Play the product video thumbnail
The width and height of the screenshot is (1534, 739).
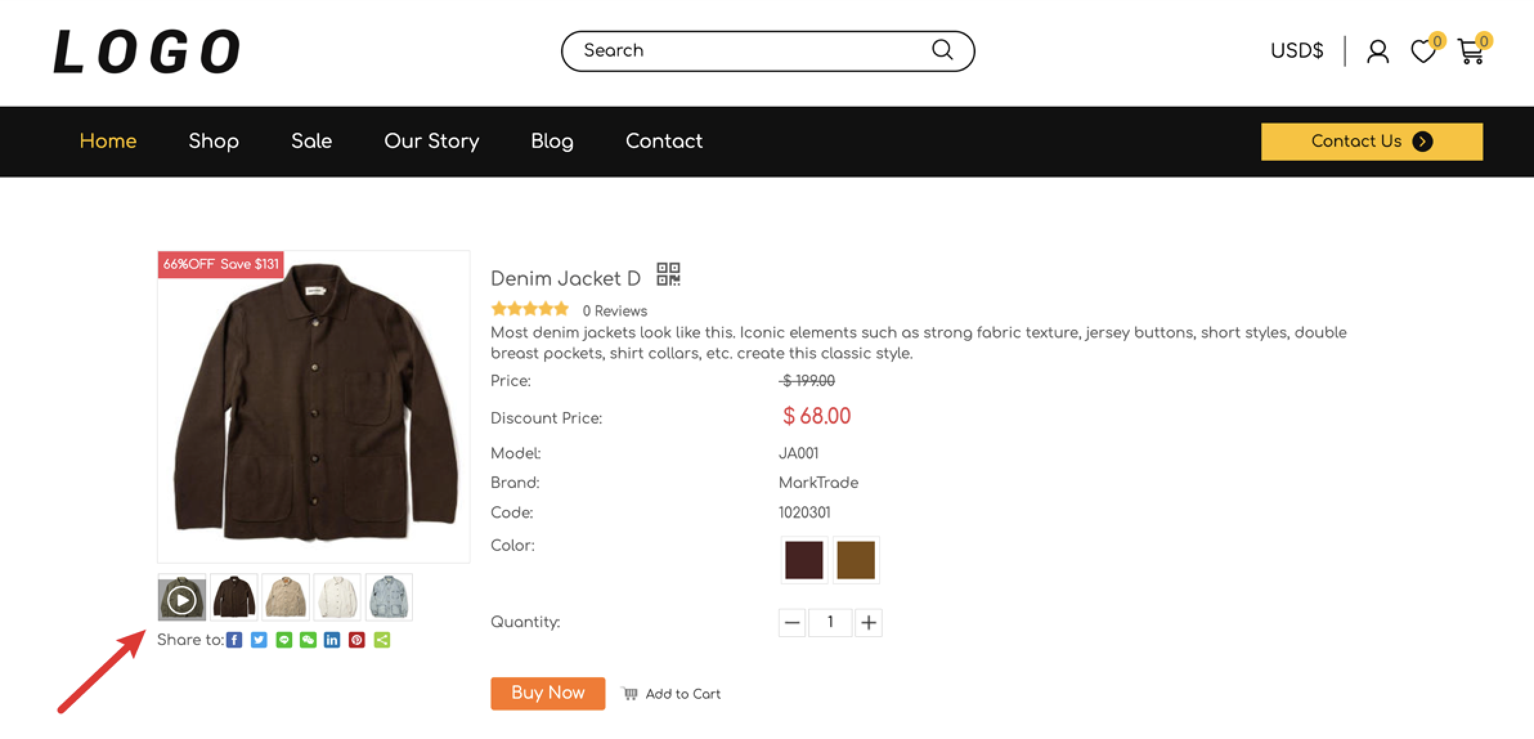click(182, 598)
